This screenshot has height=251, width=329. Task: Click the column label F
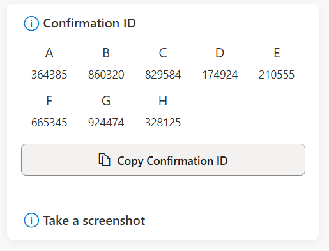(49, 101)
